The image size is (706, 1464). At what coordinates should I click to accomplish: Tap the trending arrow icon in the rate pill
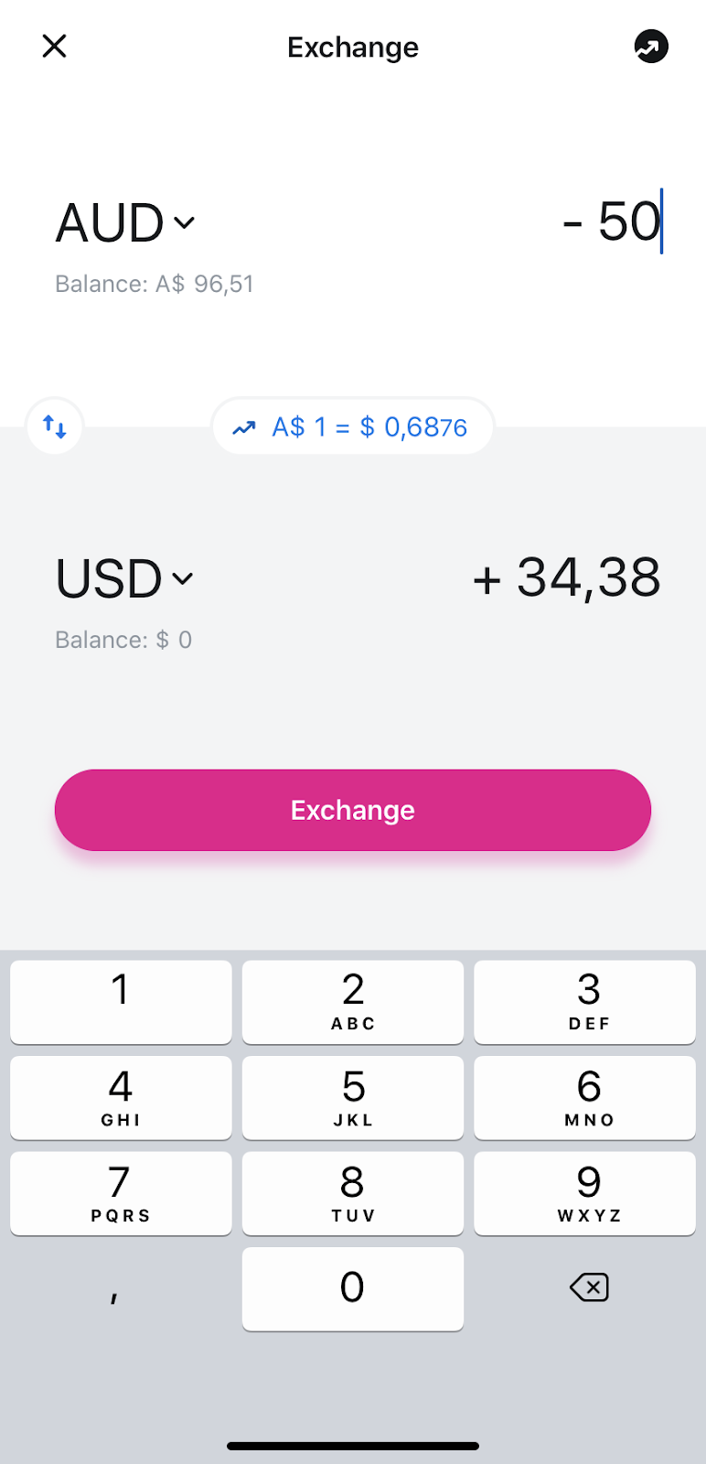click(x=243, y=427)
